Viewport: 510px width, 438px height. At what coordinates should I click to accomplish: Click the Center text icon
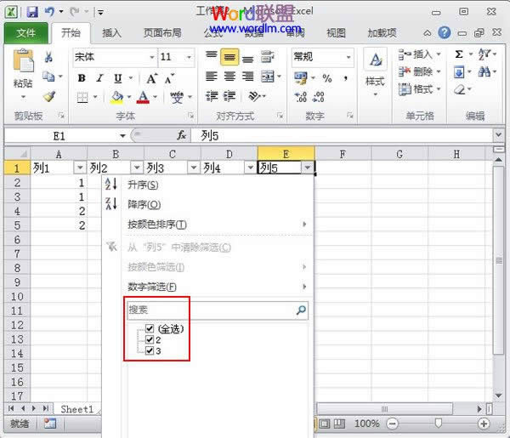(x=229, y=77)
